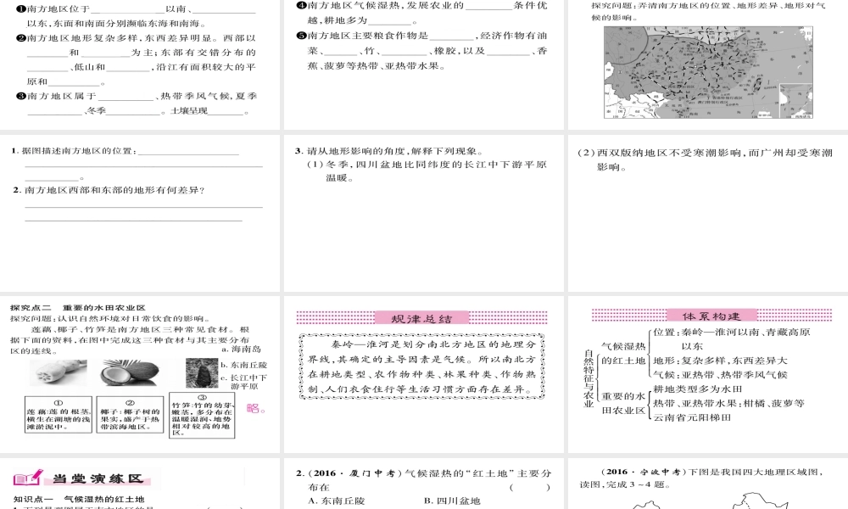
Task: Click the heading '探究点二 重要的水田农业区'
Action: (x=78, y=308)
